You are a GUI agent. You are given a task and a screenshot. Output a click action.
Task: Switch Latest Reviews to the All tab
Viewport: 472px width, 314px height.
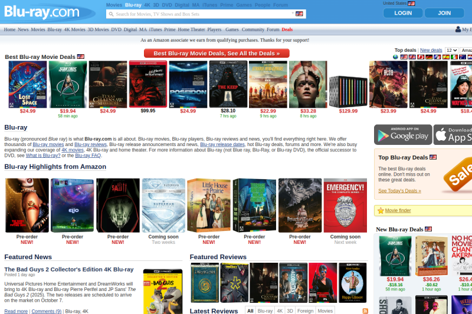pyautogui.click(x=250, y=311)
